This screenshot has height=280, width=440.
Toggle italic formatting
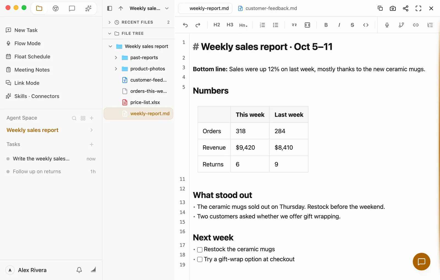pyautogui.click(x=339, y=25)
